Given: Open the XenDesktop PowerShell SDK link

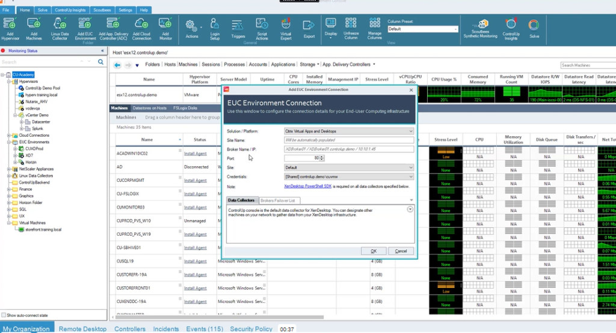Looking at the screenshot, I should (307, 187).
